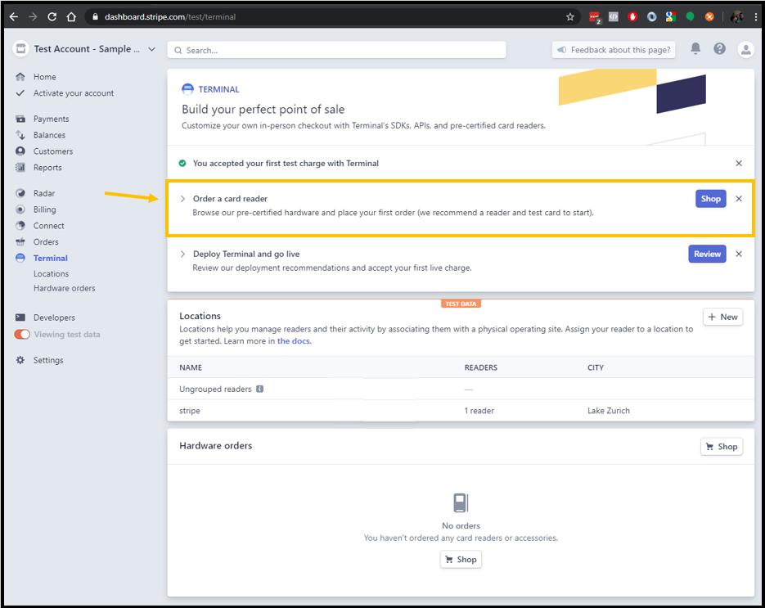
Task: Click the green circular extension icon
Action: coord(690,17)
